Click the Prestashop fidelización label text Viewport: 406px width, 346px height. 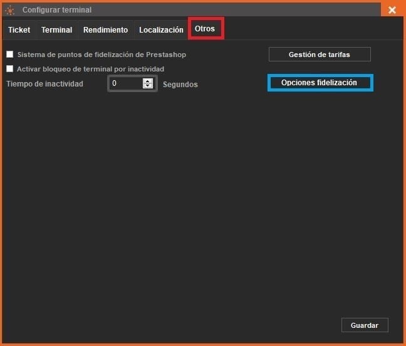pos(101,55)
